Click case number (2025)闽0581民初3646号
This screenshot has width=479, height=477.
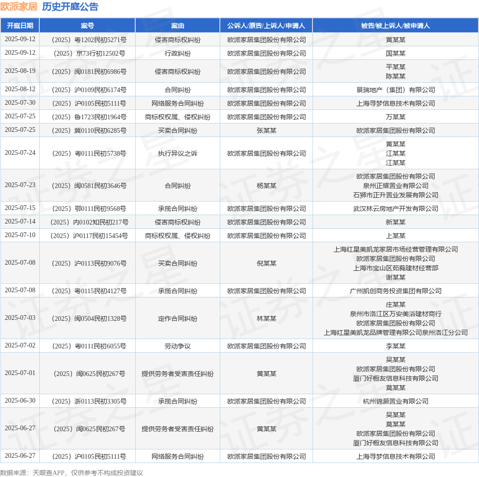point(89,186)
